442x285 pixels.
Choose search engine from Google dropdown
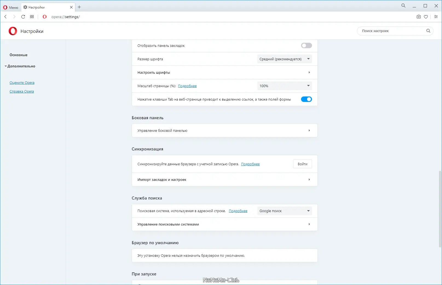click(284, 211)
